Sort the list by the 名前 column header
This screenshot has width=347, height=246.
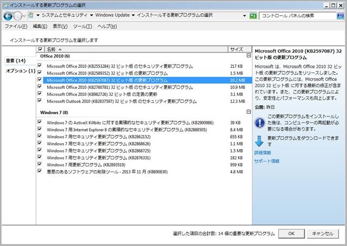(x=136, y=49)
